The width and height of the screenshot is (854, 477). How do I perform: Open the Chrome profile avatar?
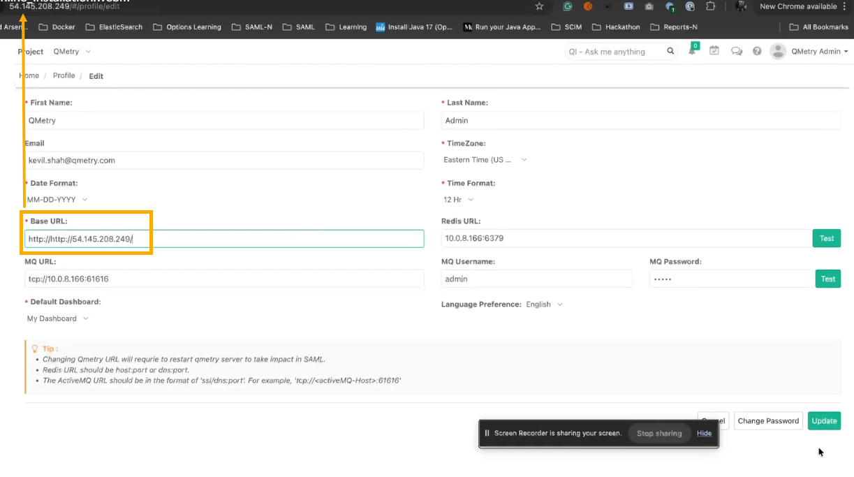[741, 6]
